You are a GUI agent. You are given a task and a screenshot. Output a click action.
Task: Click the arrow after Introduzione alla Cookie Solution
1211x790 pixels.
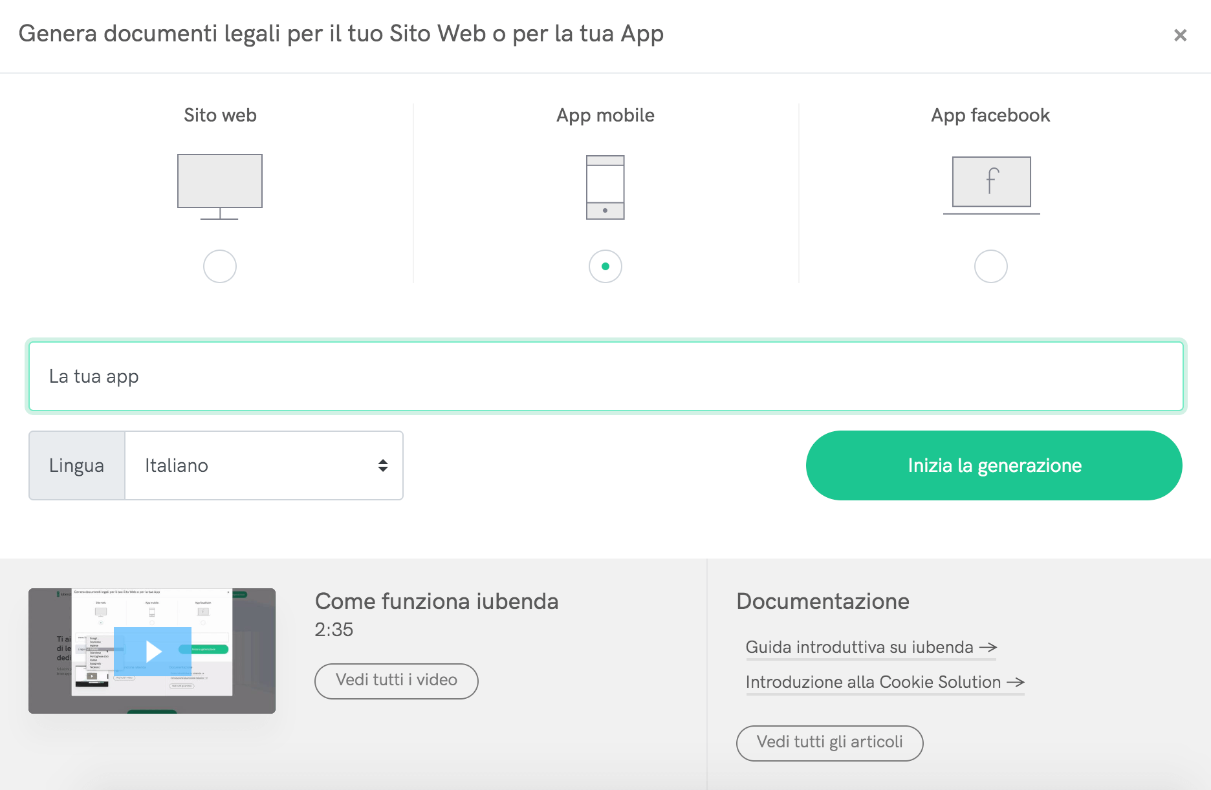pos(1015,682)
